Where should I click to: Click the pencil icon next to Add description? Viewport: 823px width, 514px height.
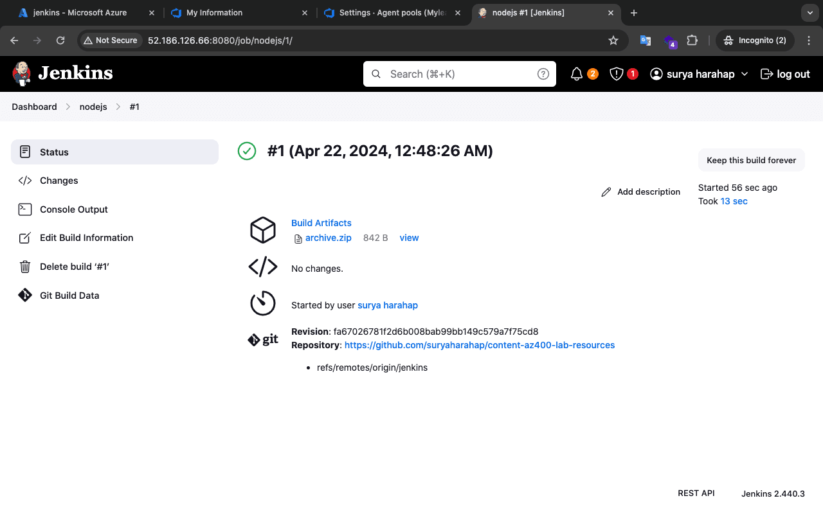(x=606, y=192)
